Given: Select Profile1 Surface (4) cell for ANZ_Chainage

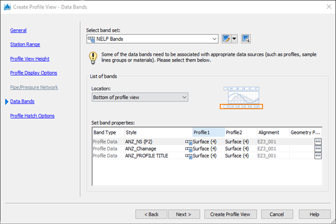Looking at the screenshot, I should pos(208,149).
